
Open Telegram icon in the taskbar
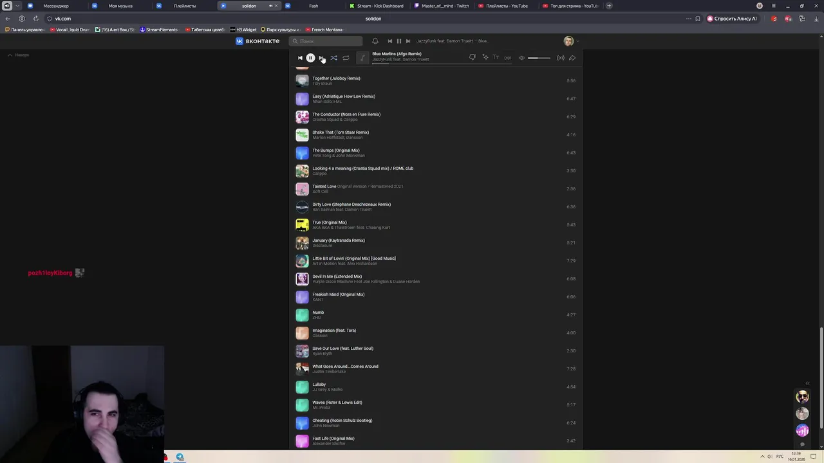(x=180, y=457)
